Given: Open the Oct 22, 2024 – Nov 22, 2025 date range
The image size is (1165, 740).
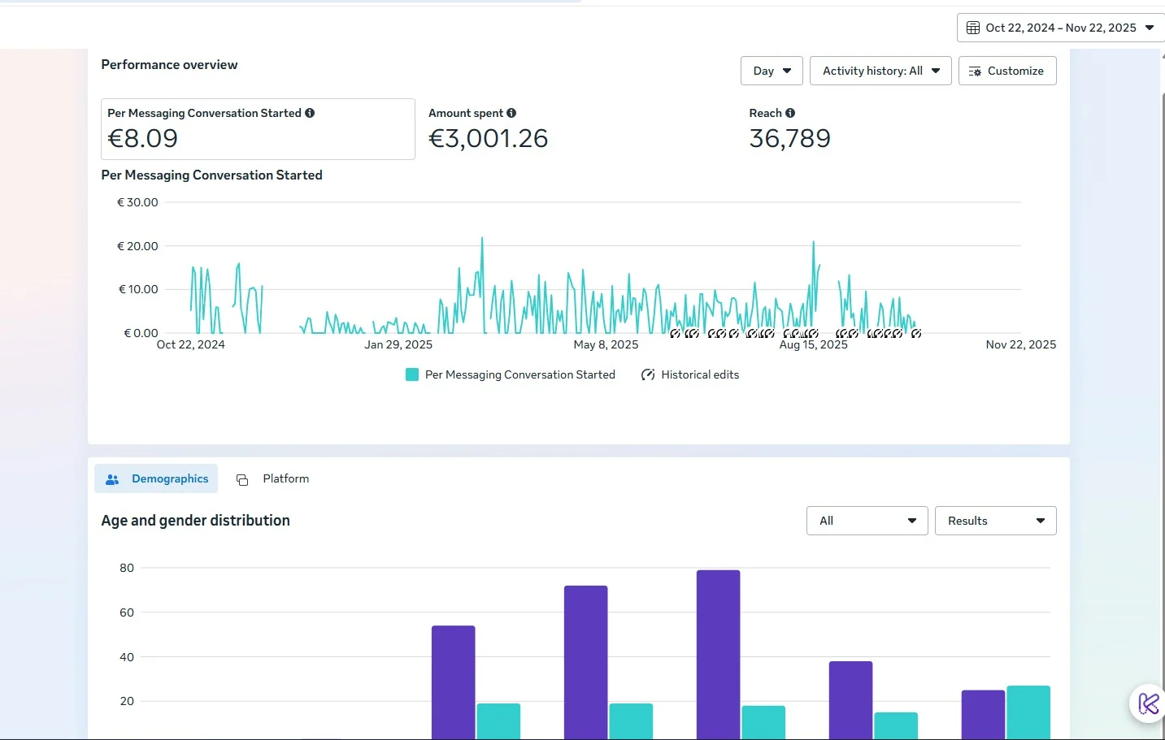Looking at the screenshot, I should coord(1060,28).
